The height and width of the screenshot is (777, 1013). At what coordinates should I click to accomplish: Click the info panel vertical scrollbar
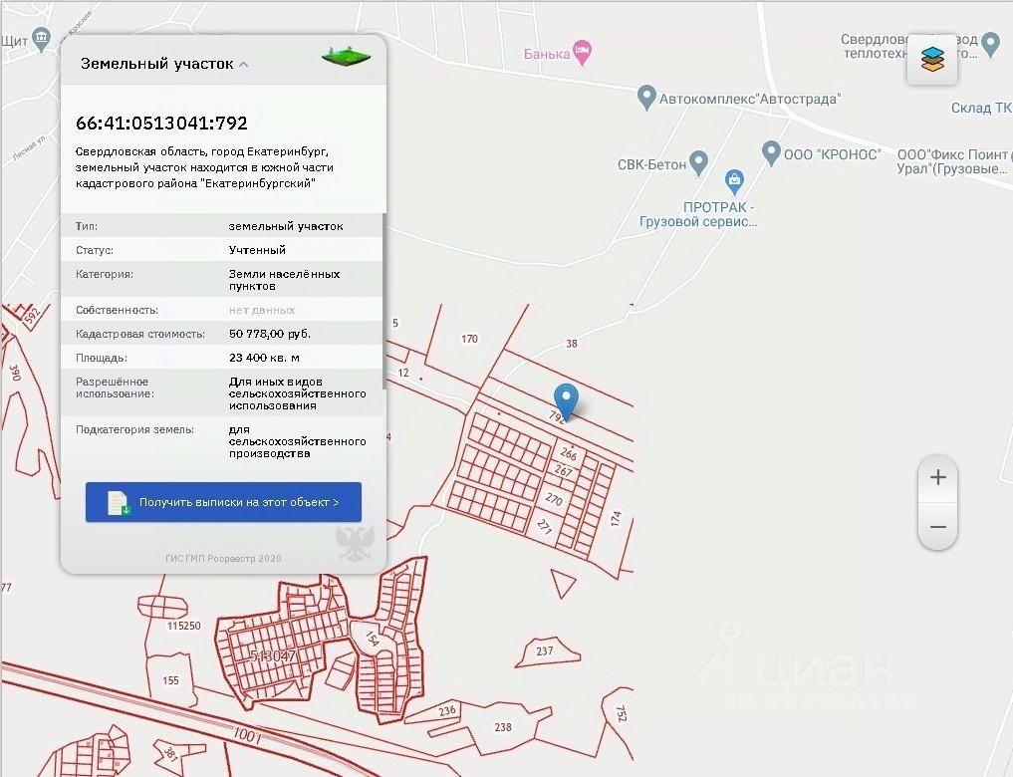[385, 302]
